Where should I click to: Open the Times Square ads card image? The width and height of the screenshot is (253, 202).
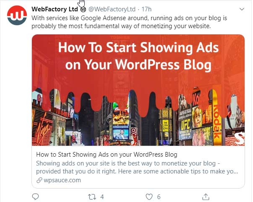click(x=138, y=90)
